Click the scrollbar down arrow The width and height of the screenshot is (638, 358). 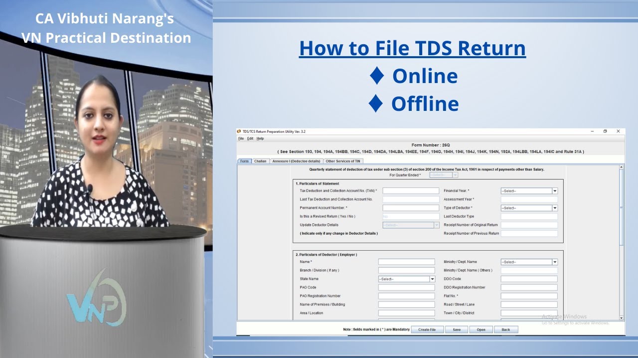point(621,317)
